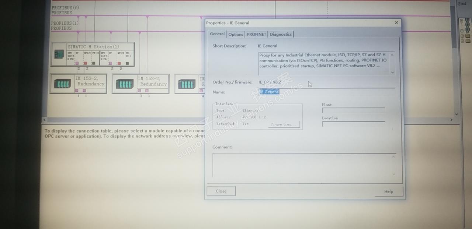The width and height of the screenshot is (472, 229).
Task: Select the PROFIBUS(1) subnet label
Action: [x=65, y=23]
